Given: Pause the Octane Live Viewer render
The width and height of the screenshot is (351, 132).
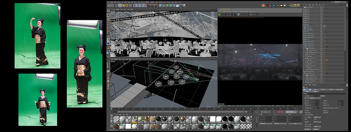Looking at the screenshot, I should (x=226, y=14).
